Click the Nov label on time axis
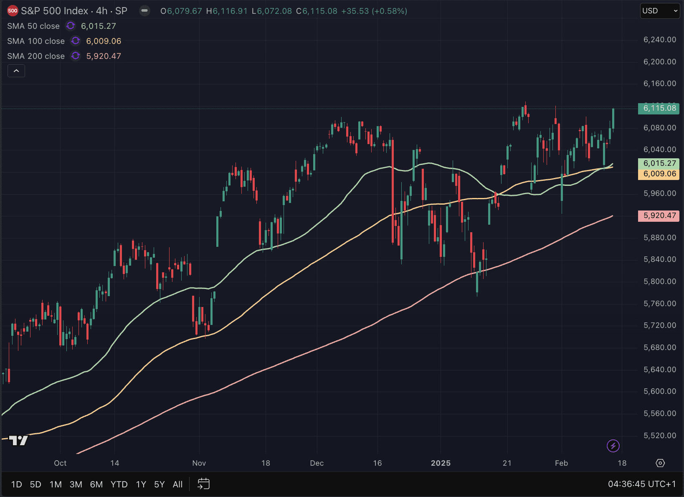 [199, 463]
